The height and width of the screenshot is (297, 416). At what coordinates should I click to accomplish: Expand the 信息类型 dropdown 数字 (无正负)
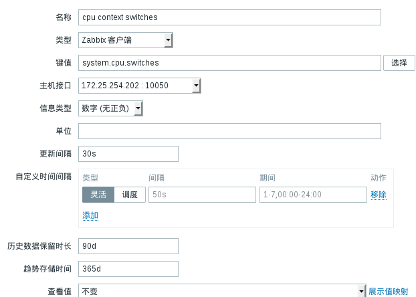(110, 108)
